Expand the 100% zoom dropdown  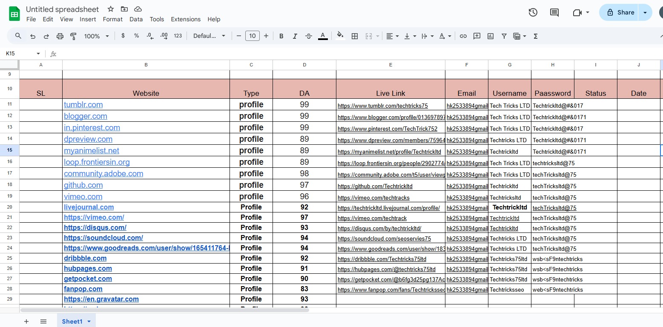pos(97,36)
